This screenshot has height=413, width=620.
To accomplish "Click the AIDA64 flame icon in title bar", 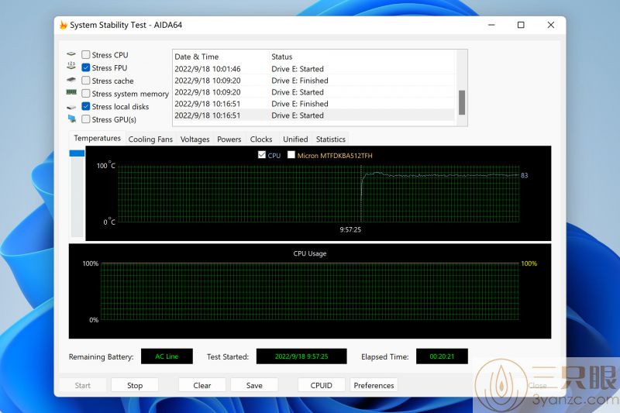I will [x=64, y=25].
